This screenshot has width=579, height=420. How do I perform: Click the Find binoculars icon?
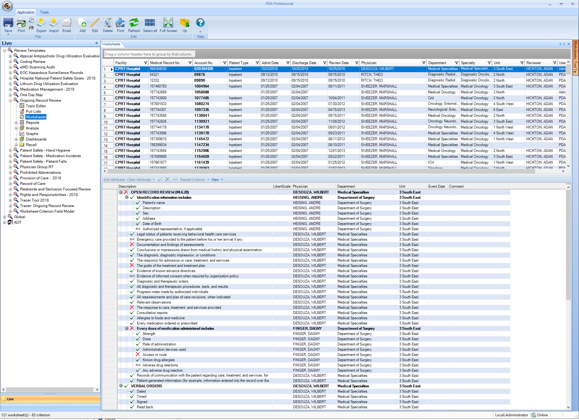120,25
